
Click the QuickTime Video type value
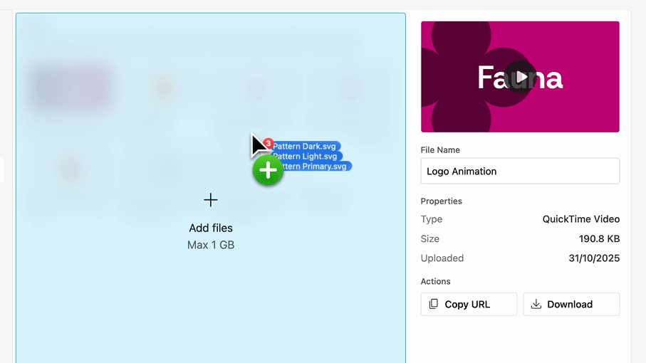click(x=580, y=219)
